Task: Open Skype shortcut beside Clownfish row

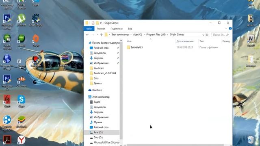Action: coord(22,101)
